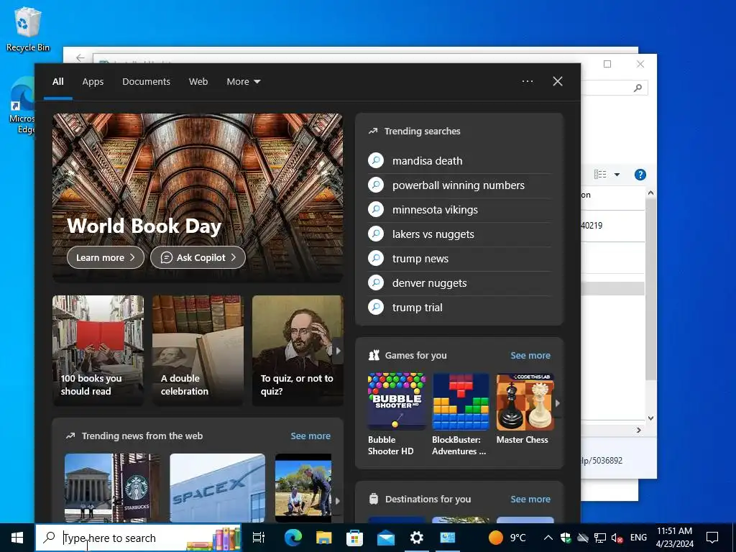736x552 pixels.
Task: Open Control Panel icon in the taskbar
Action: pyautogui.click(x=448, y=538)
